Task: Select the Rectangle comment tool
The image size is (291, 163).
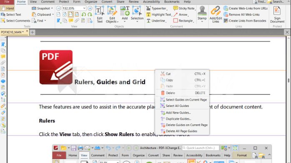Action: coord(183,20)
